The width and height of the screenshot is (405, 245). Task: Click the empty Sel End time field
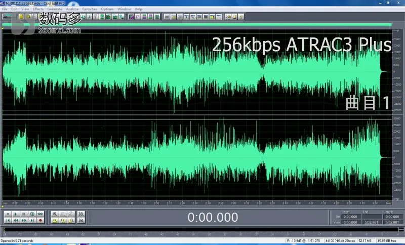372,217
